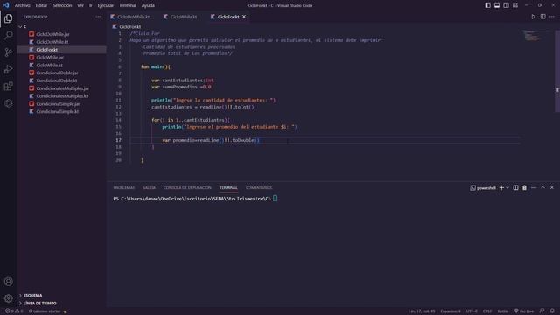Image resolution: width=560 pixels, height=315 pixels.
Task: Open the Archivo menu
Action: point(22,5)
